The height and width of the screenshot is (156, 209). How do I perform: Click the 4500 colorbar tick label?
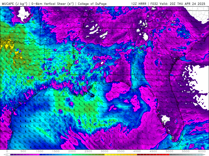coord(153,151)
